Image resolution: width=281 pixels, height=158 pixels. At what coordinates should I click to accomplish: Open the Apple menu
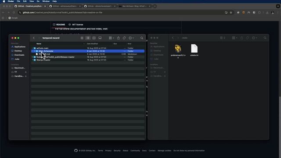click(x=4, y=1)
